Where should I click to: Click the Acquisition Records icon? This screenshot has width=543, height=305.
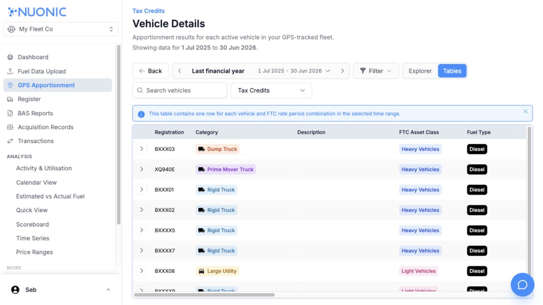pos(10,127)
